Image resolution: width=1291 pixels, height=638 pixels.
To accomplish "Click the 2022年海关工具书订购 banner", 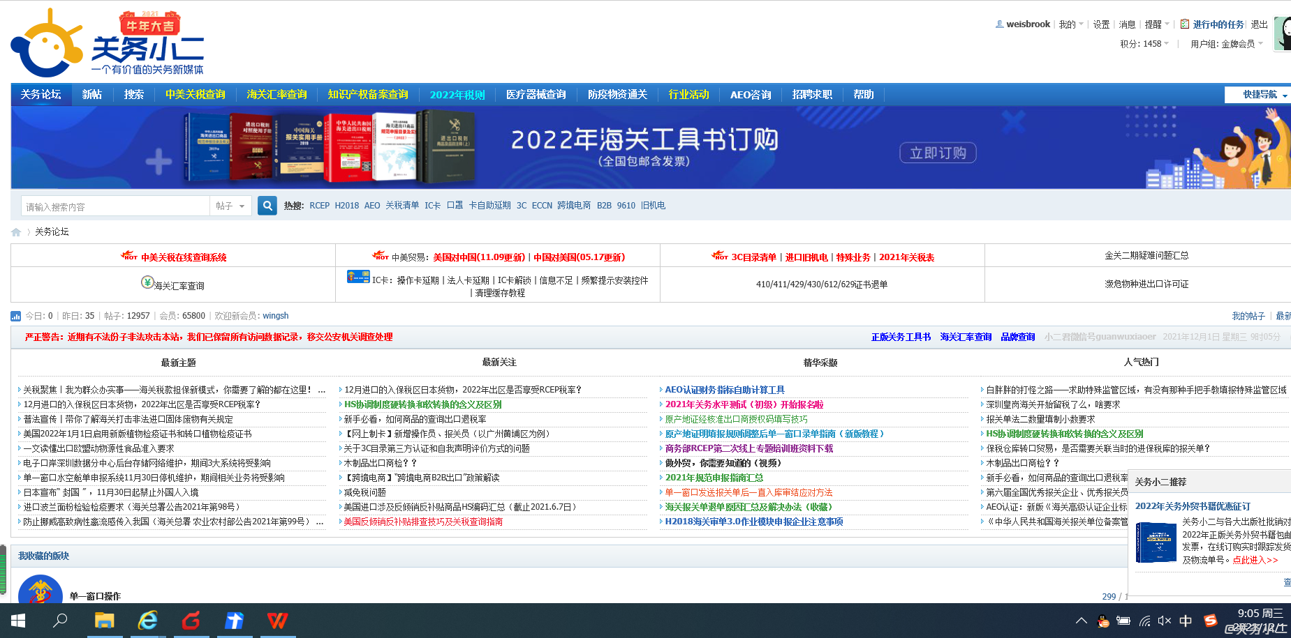I will tap(651, 147).
